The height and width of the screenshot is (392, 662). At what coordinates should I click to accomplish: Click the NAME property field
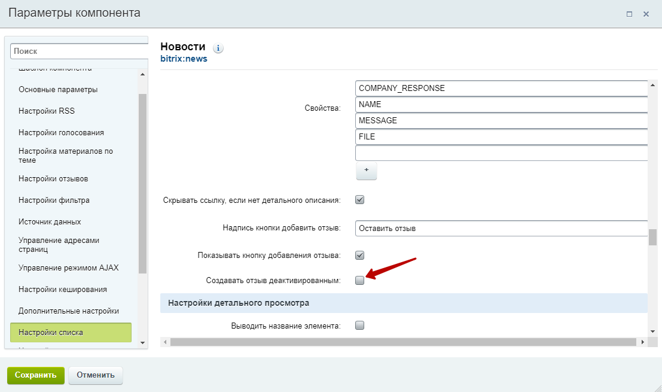(502, 104)
